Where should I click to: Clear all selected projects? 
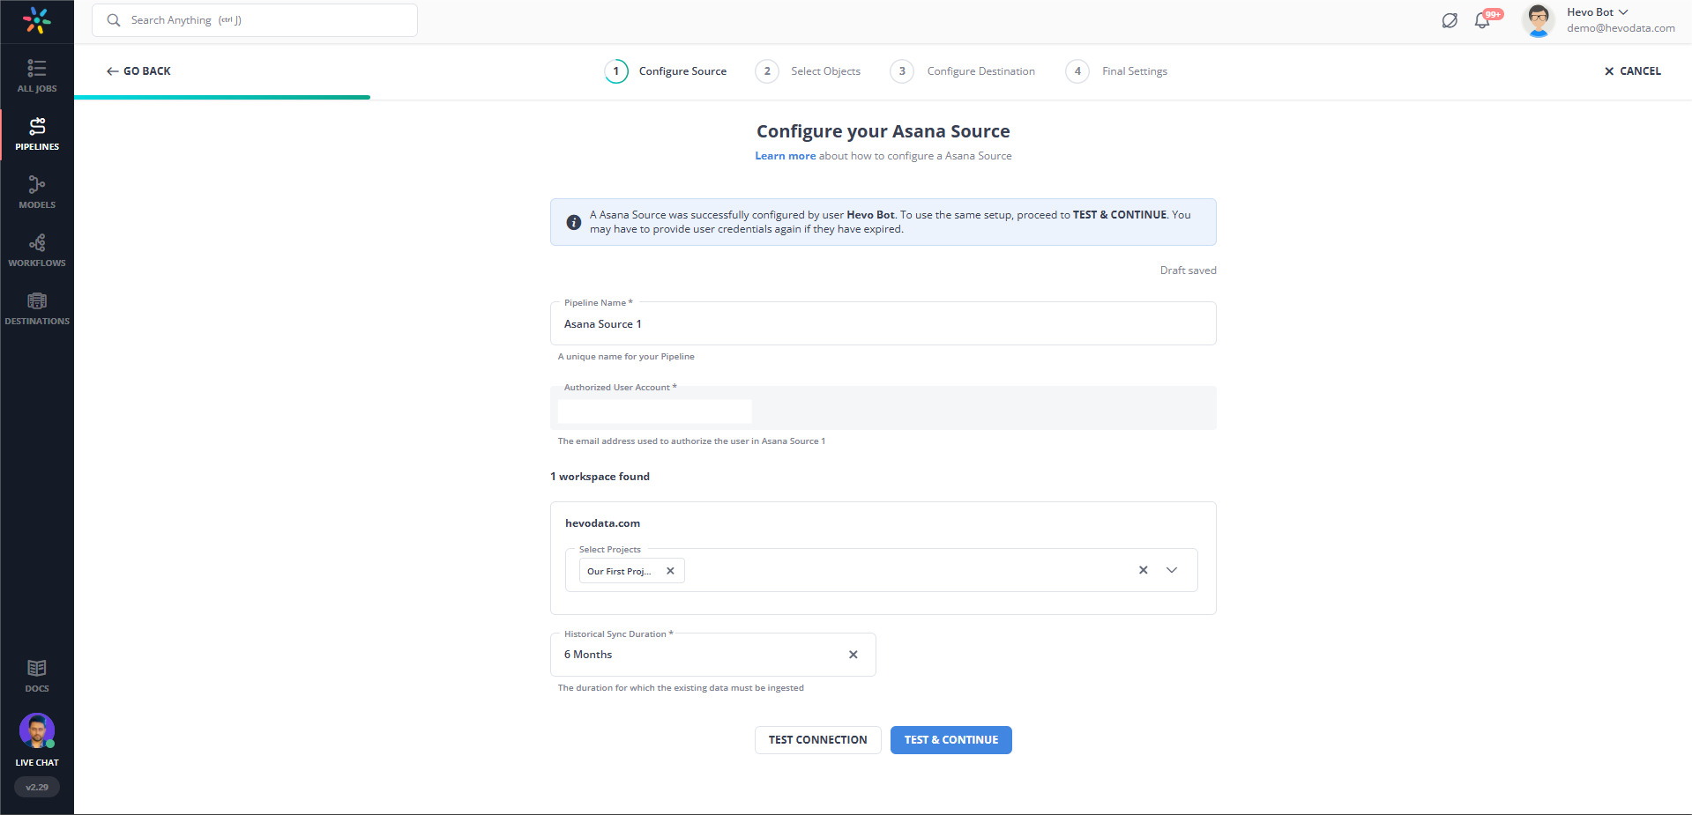click(1144, 570)
